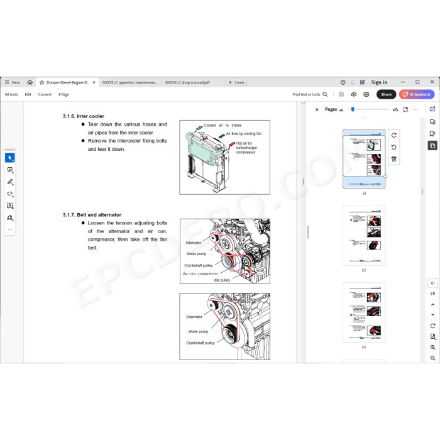This screenshot has width=440, height=440.
Task: Click the thumbnail size slider handle
Action: coord(353,109)
